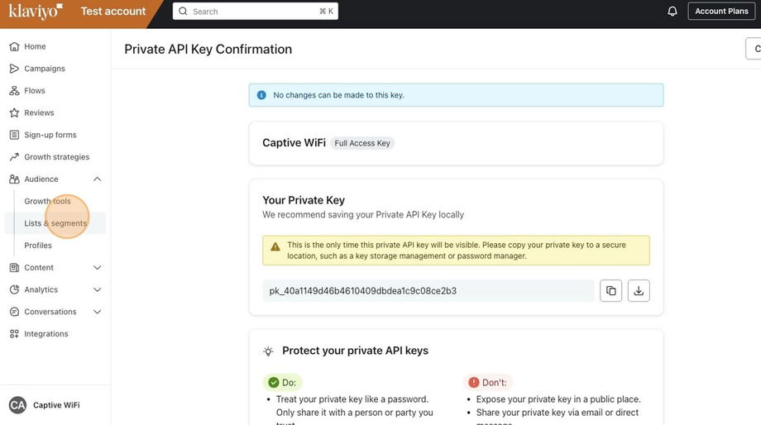Click the Sign-up forms icon
The height and width of the screenshot is (425, 761).
pos(14,135)
